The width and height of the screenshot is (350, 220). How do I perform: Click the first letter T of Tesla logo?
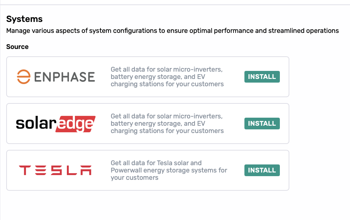(25, 170)
